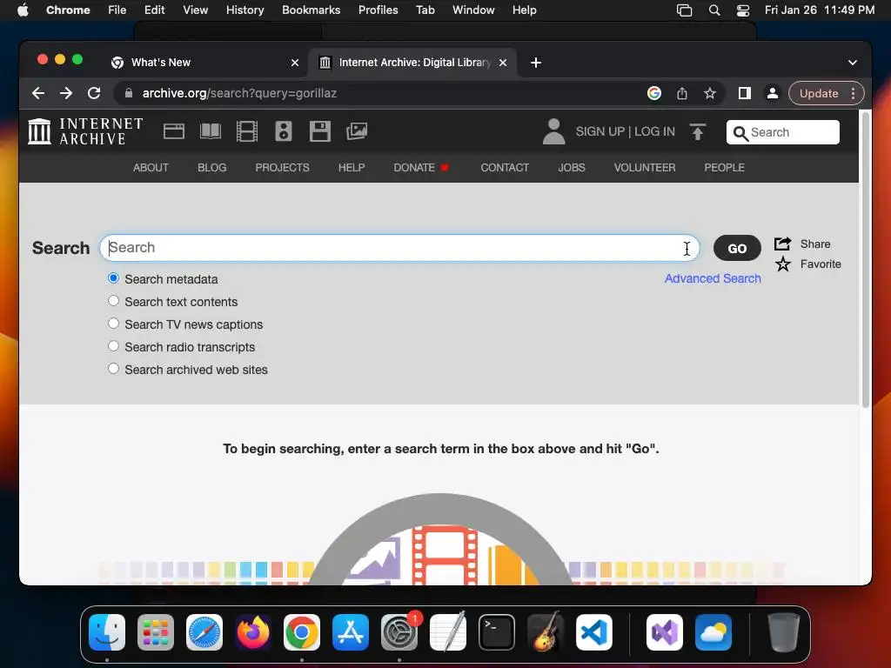Open the BLOG link
The height and width of the screenshot is (668, 891).
[212, 168]
